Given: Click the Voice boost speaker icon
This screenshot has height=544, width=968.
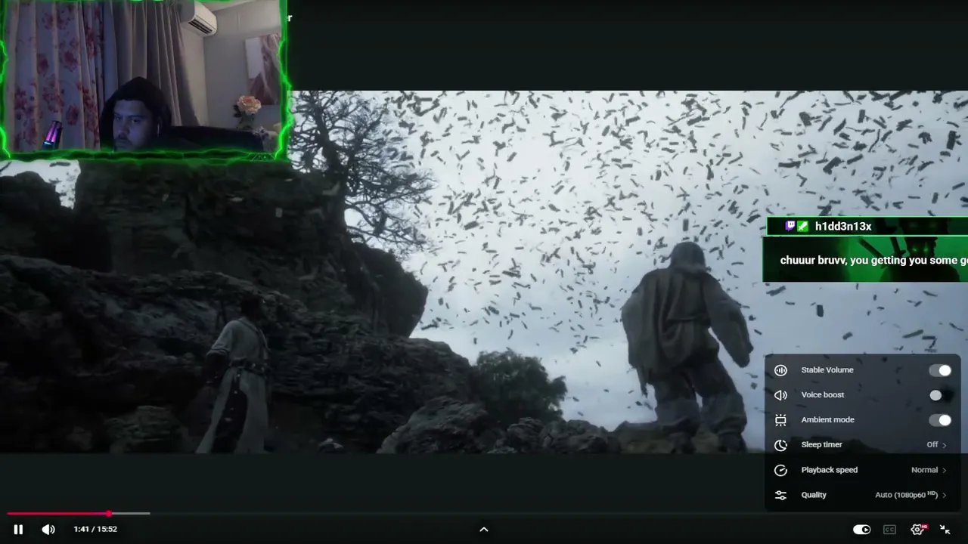Looking at the screenshot, I should 781,395.
